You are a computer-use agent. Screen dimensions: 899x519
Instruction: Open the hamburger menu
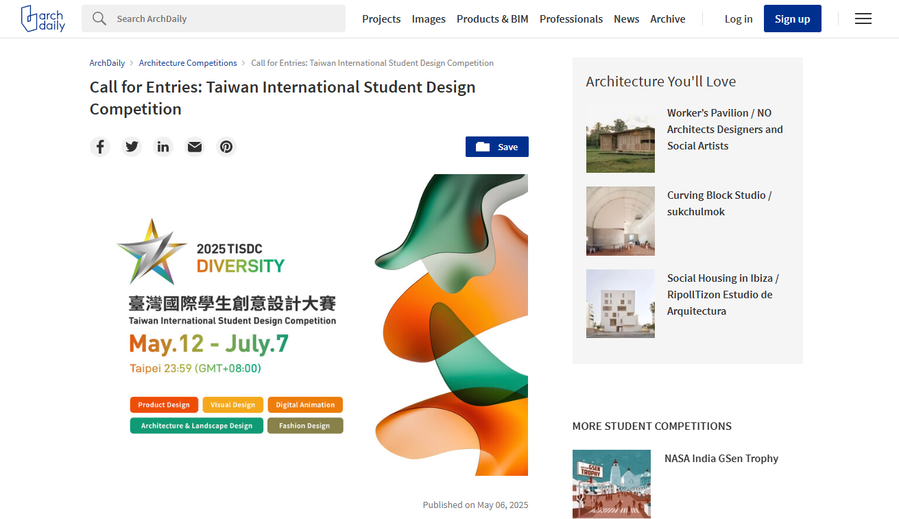[x=863, y=19]
